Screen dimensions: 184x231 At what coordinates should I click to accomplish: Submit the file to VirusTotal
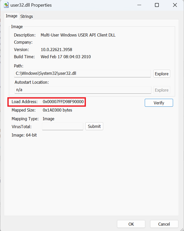coord(94,126)
